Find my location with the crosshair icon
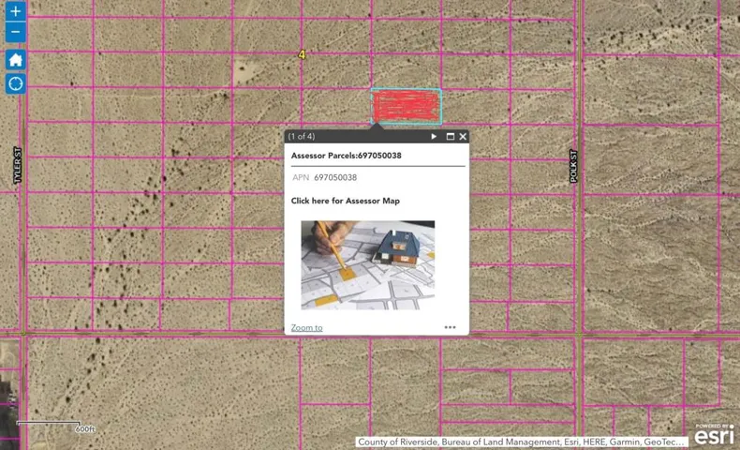 tap(16, 83)
